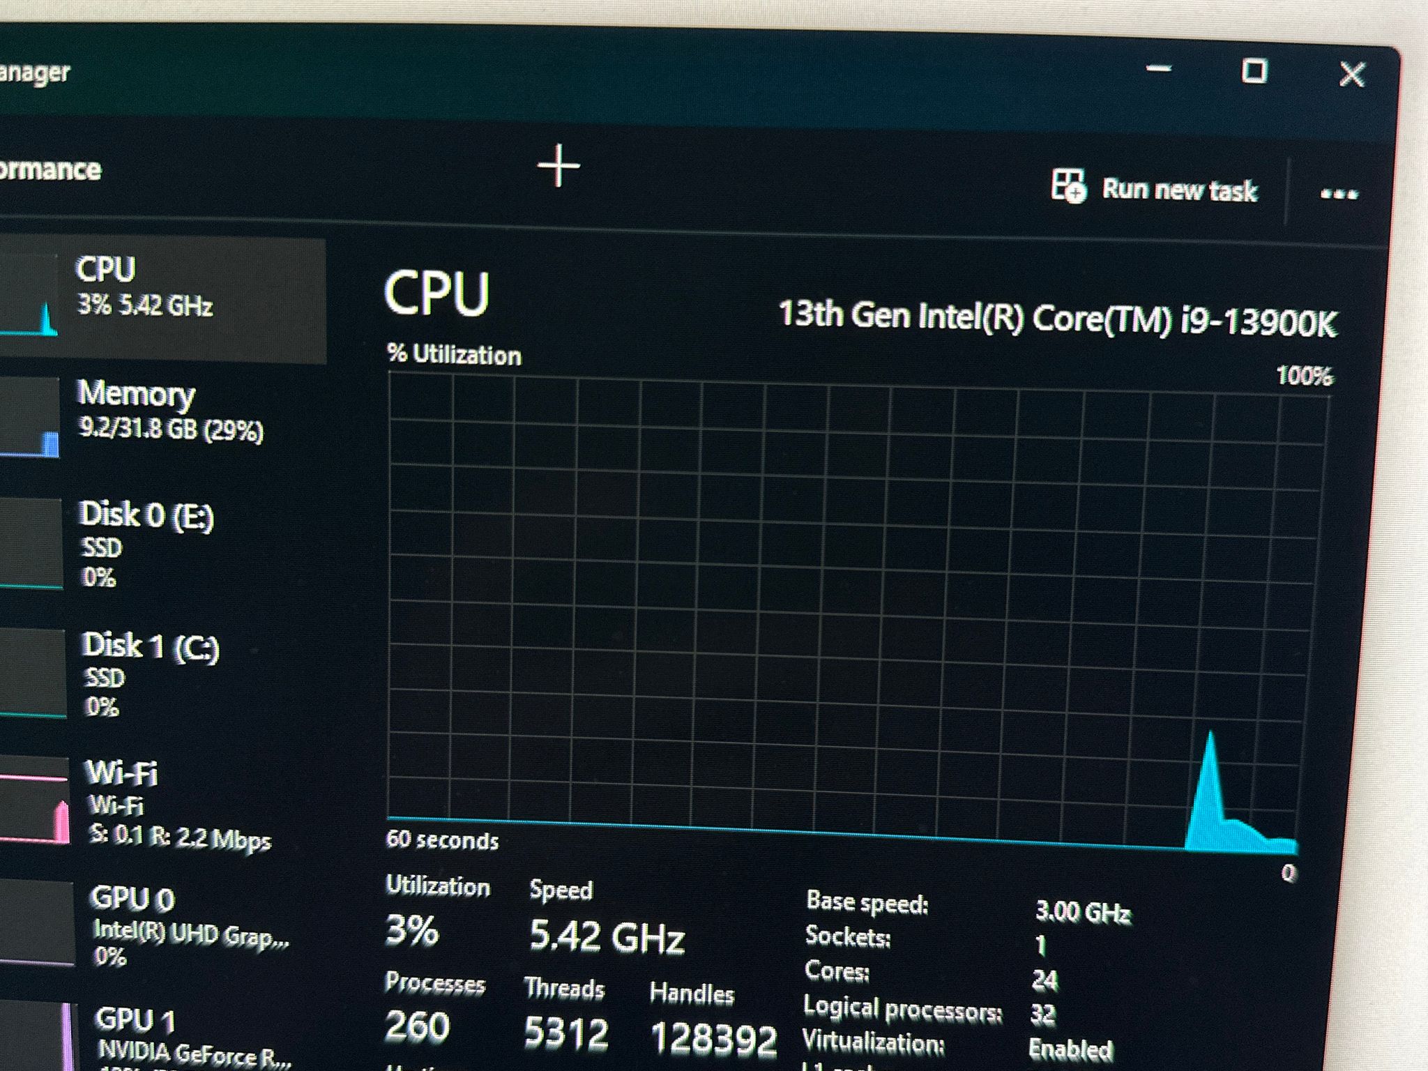Click the Run new task button
The image size is (1428, 1071).
pos(1155,188)
